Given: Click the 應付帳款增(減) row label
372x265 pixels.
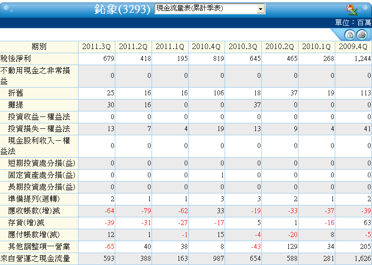Looking at the screenshot, I should tap(34, 235).
